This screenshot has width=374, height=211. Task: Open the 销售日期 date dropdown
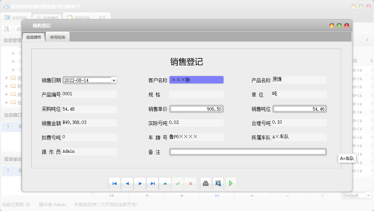pyautogui.click(x=114, y=80)
